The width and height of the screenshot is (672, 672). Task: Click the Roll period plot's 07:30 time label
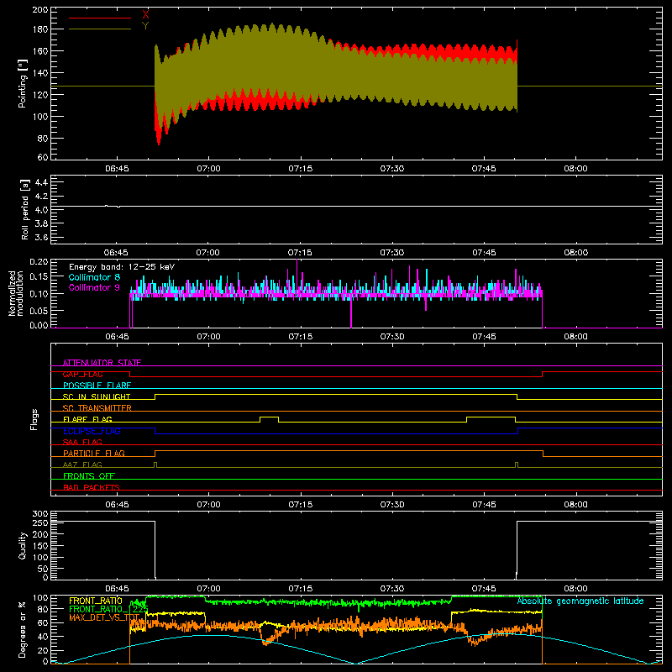coord(391,253)
